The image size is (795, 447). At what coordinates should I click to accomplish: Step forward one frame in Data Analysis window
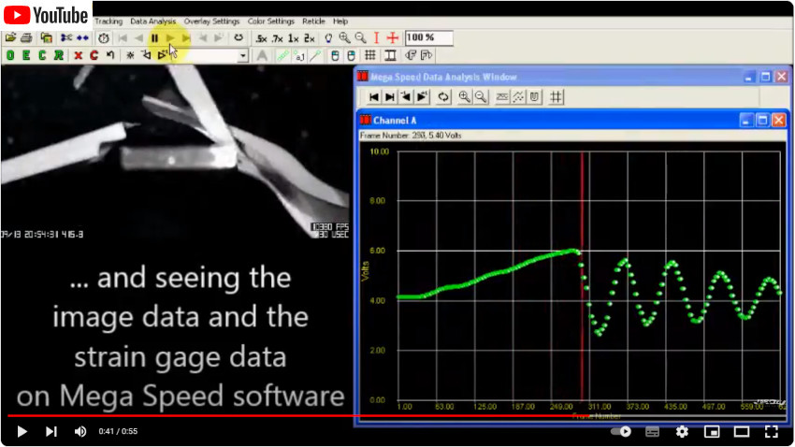click(x=422, y=97)
